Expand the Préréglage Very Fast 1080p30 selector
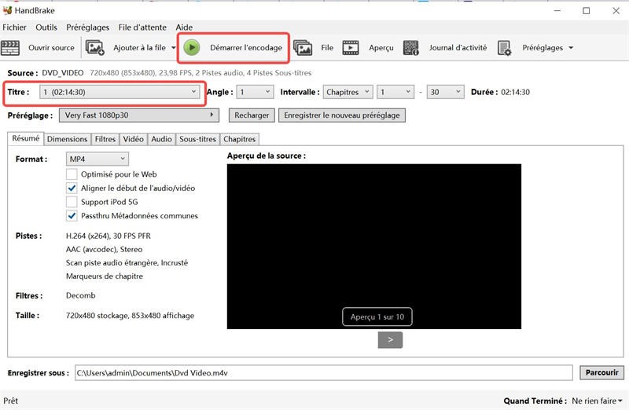Screen dimensions: 629x410 click(x=139, y=115)
